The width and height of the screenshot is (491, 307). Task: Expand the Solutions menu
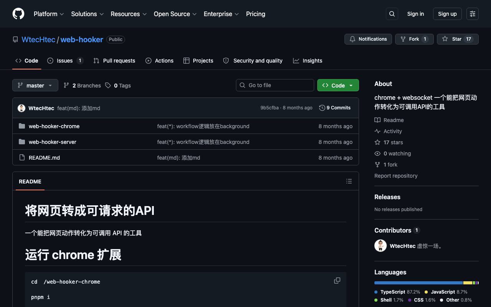[x=87, y=14]
